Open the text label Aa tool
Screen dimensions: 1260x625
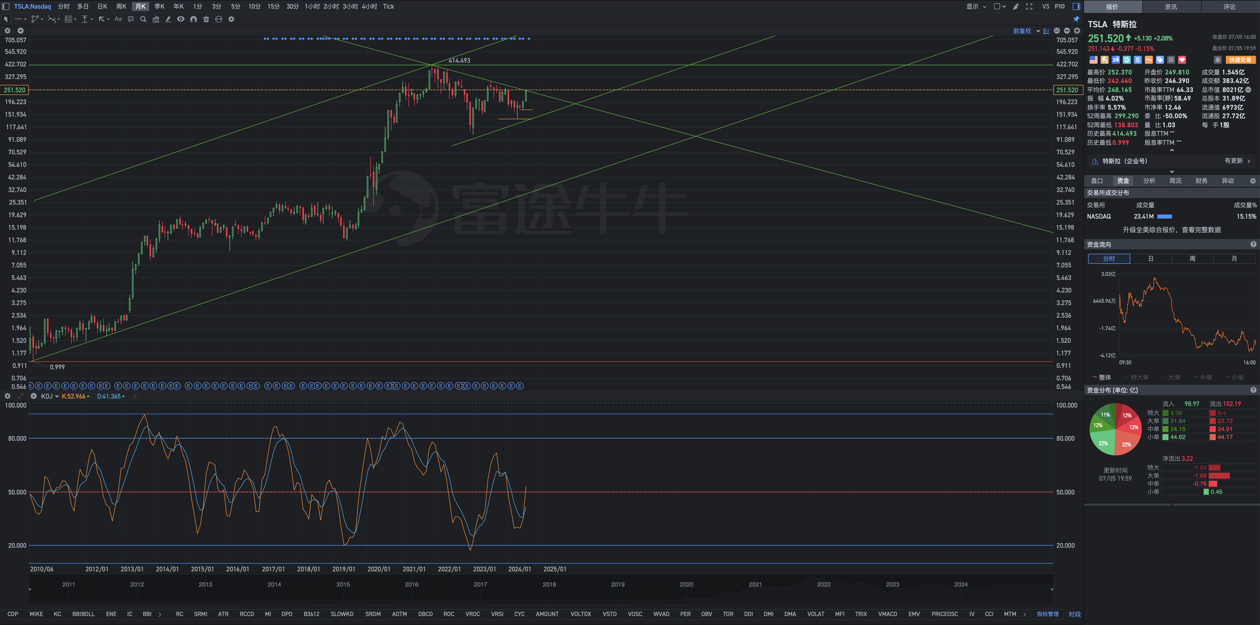(x=118, y=19)
